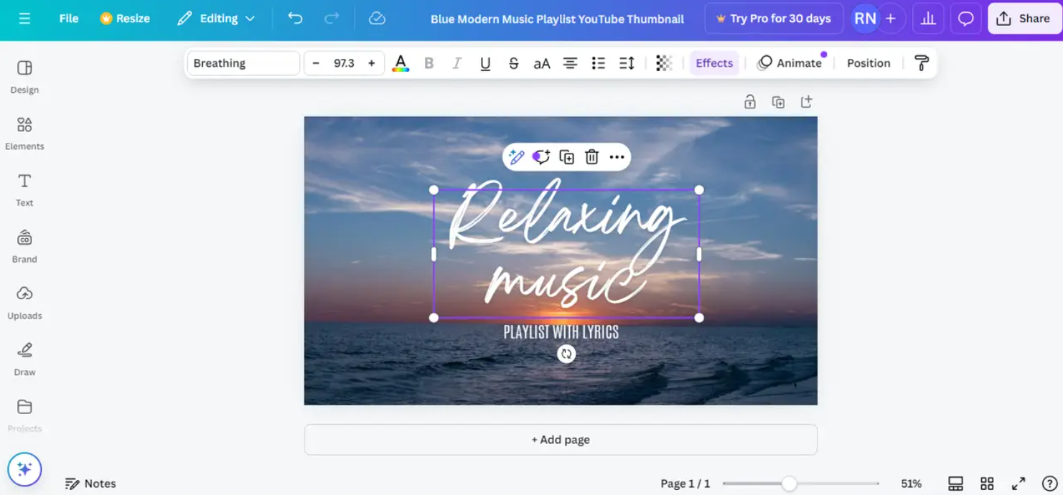This screenshot has height=495, width=1063.
Task: Change text alignment
Action: [x=570, y=63]
